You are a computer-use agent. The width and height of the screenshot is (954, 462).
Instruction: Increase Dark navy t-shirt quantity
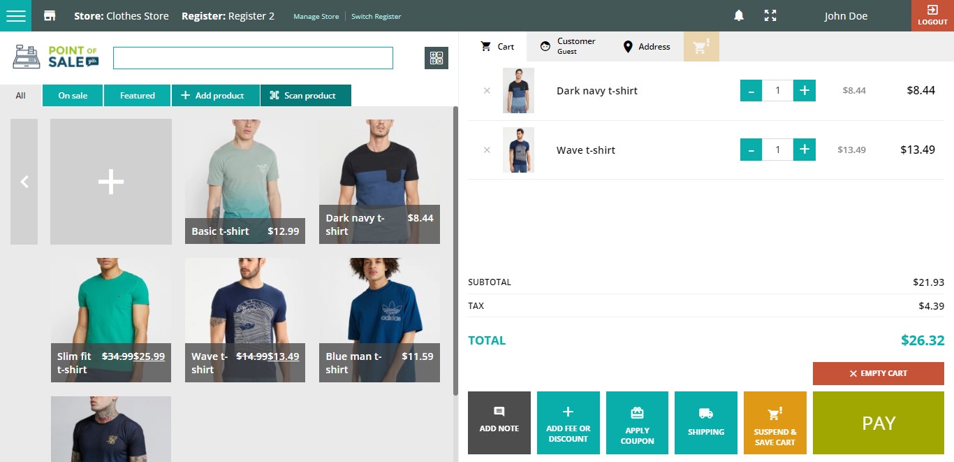[805, 90]
